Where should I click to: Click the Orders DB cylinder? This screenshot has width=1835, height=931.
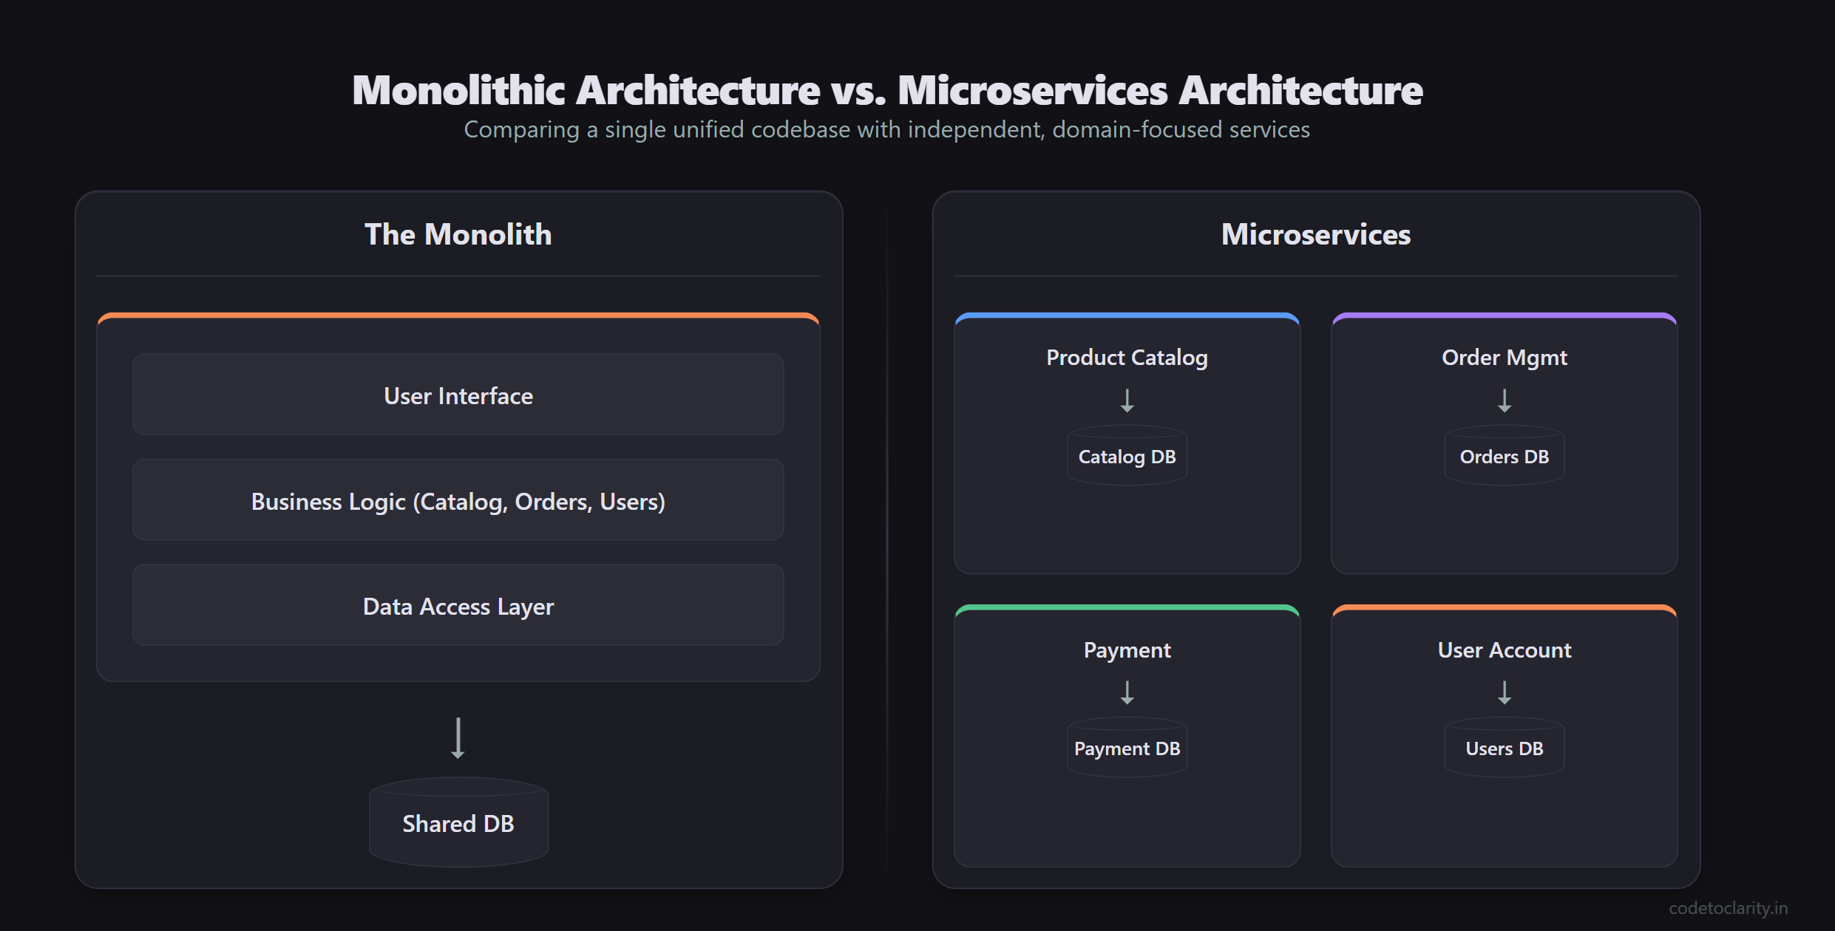click(x=1505, y=456)
